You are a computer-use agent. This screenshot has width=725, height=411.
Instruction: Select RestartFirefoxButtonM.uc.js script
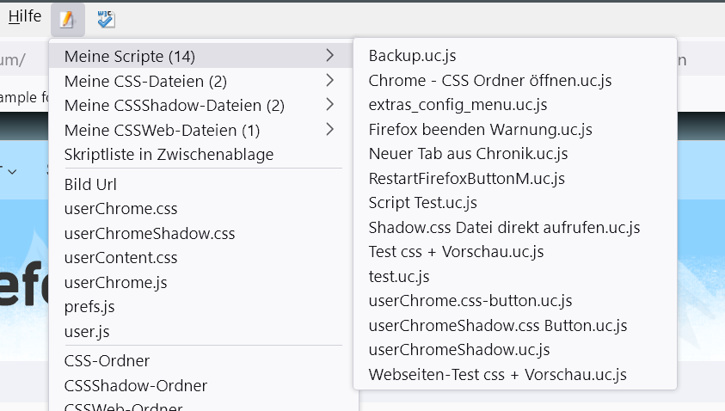[x=466, y=179]
